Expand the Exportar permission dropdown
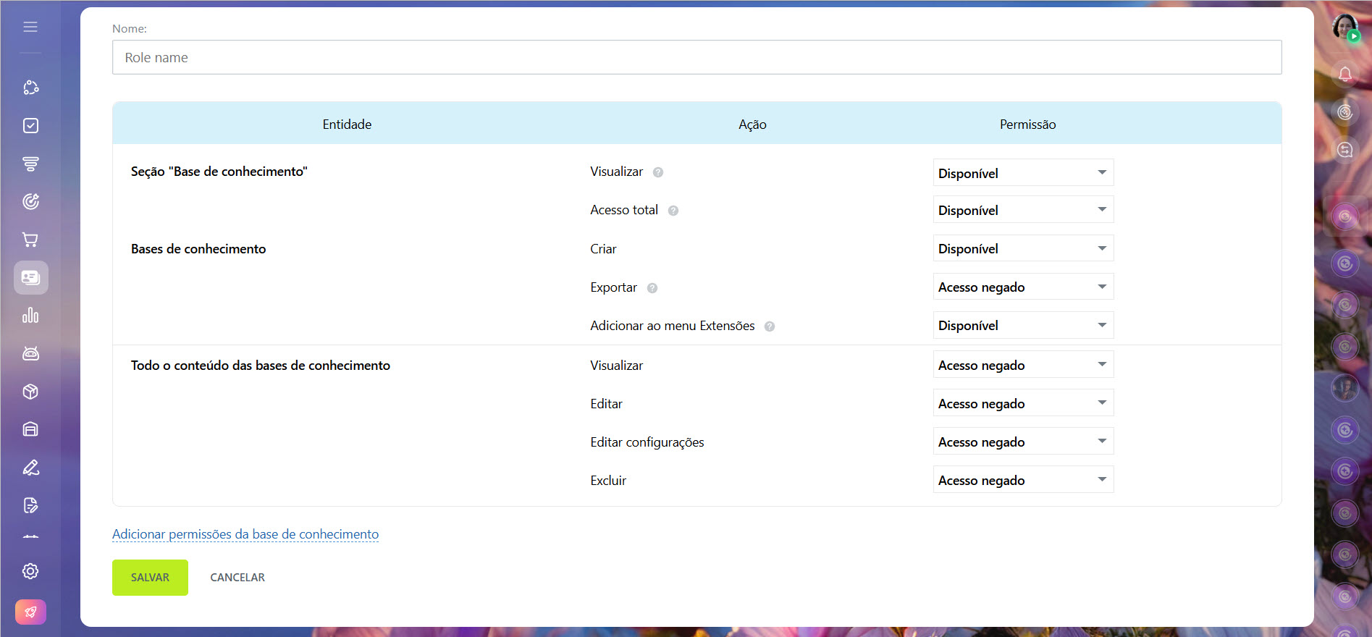1372x637 pixels. click(1022, 287)
